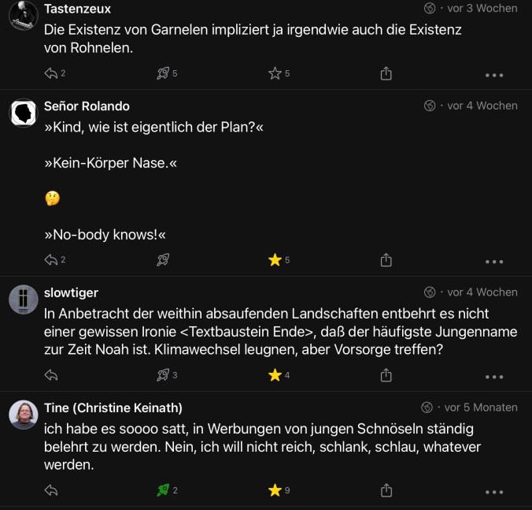Share Tine's post about Werbungen
This screenshot has width=532, height=510.
386,490
